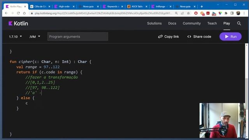Open the red Opera-style extension icon
249x140 pixels.
(x=196, y=13)
